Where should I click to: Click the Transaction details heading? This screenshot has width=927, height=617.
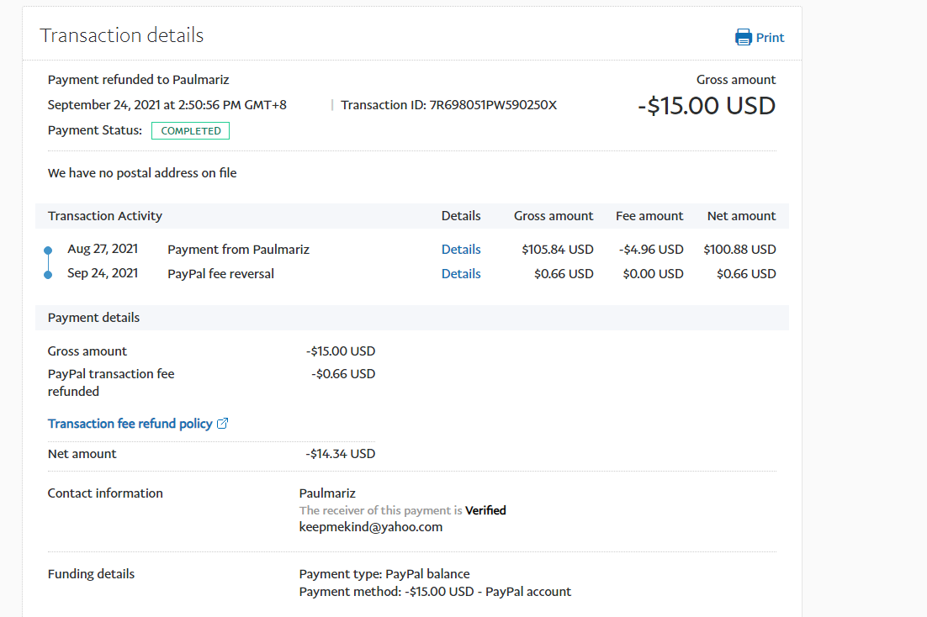tap(122, 35)
